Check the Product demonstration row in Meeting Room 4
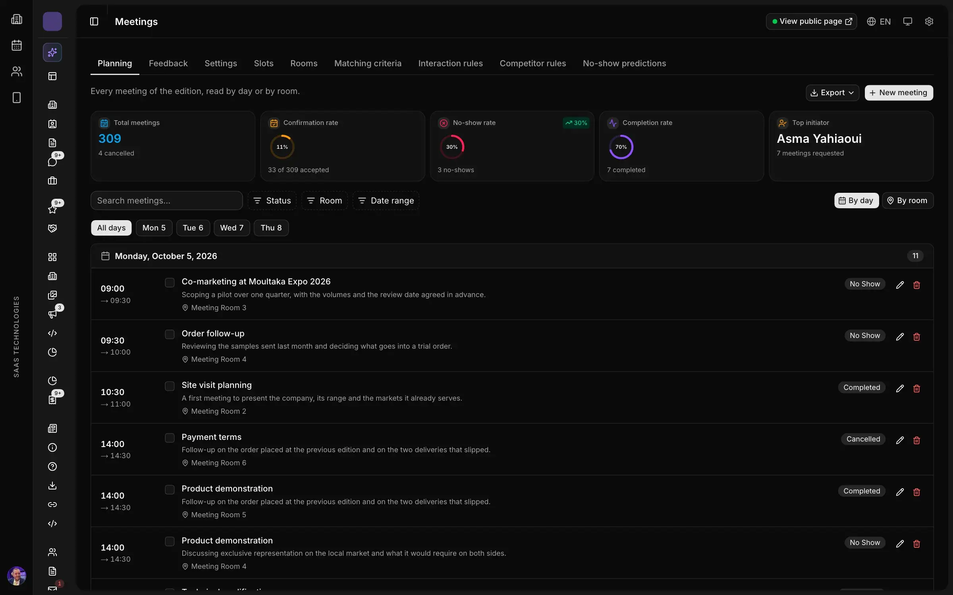The image size is (953, 595). 170,541
